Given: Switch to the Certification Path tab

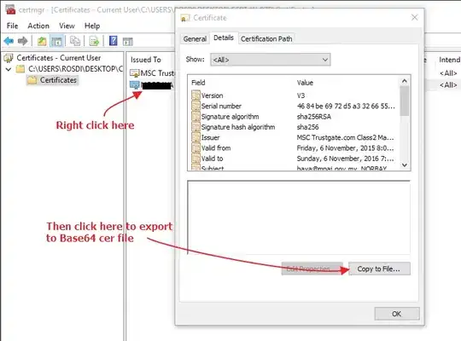Looking at the screenshot, I should [x=266, y=38].
